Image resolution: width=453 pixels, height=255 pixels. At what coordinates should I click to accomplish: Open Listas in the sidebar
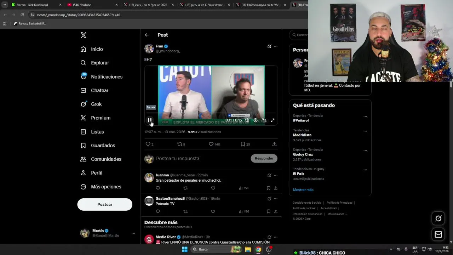[92, 132]
